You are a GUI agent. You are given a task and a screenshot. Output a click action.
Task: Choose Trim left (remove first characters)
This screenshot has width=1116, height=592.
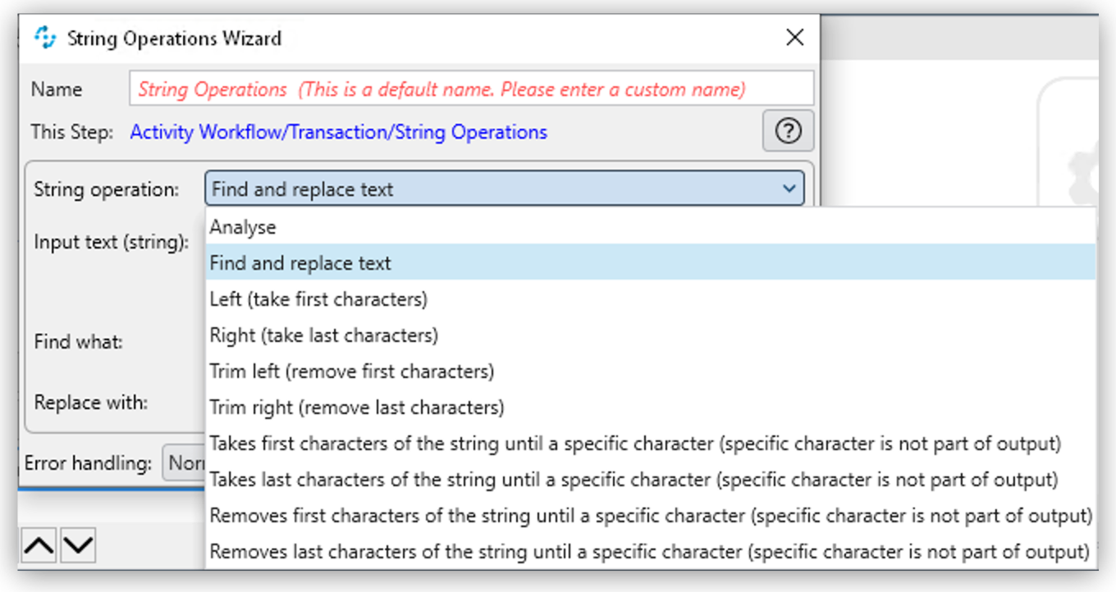351,371
